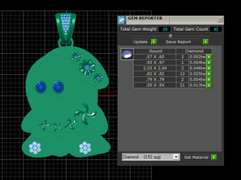Click the Diamond column header

pos(194,51)
